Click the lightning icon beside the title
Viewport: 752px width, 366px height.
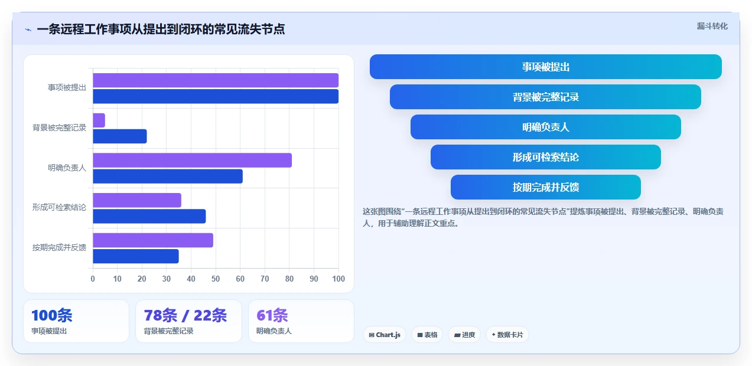(28, 30)
